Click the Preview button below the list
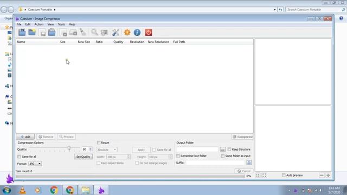347x195 pixels. tap(66, 137)
